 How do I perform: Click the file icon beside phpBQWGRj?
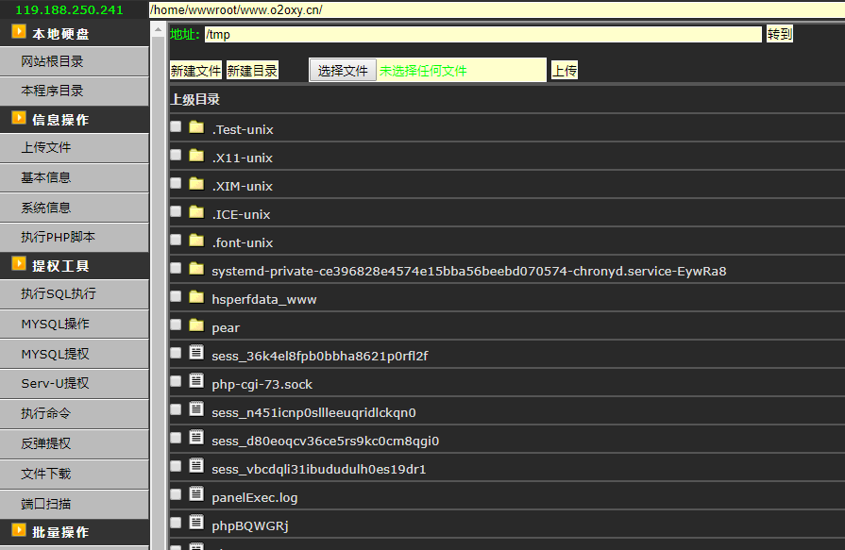tap(196, 522)
